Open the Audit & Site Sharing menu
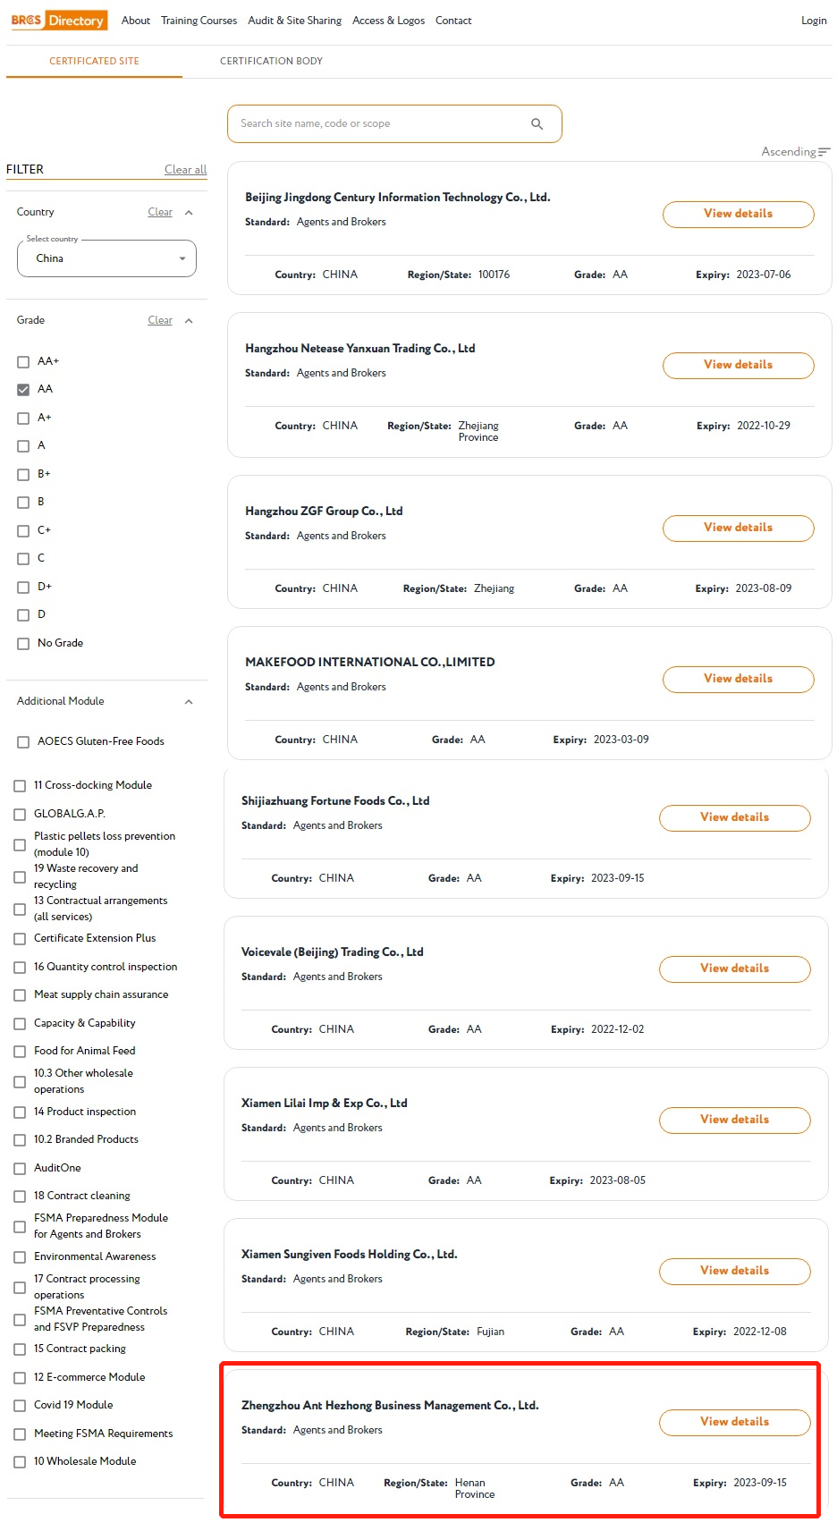Screen dimensions: 837x1531 click(x=294, y=21)
